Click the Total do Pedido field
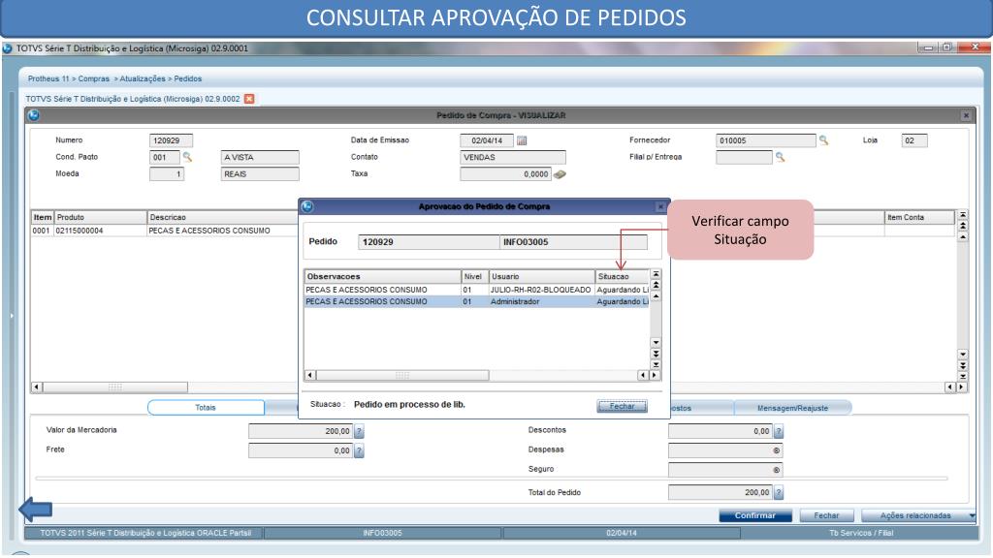This screenshot has height=558, width=993. coord(721,492)
